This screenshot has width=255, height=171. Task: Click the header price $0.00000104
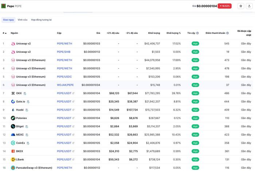point(207,6)
